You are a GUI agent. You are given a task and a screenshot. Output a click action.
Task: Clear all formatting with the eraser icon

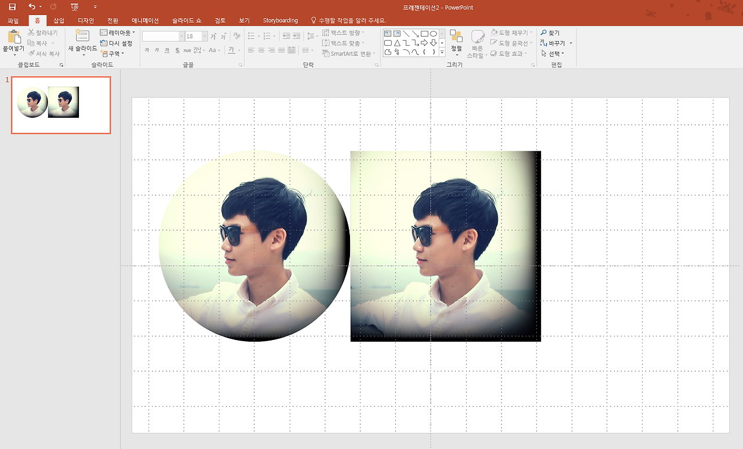click(x=236, y=36)
